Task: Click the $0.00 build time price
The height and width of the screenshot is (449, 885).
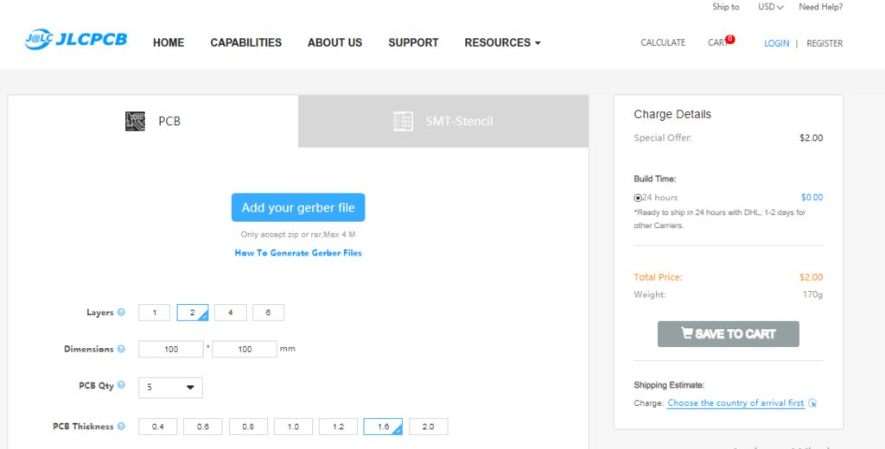Action: point(812,198)
